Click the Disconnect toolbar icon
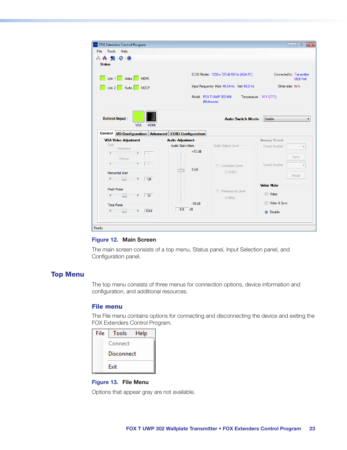This screenshot has width=347, height=450. [x=105, y=58]
